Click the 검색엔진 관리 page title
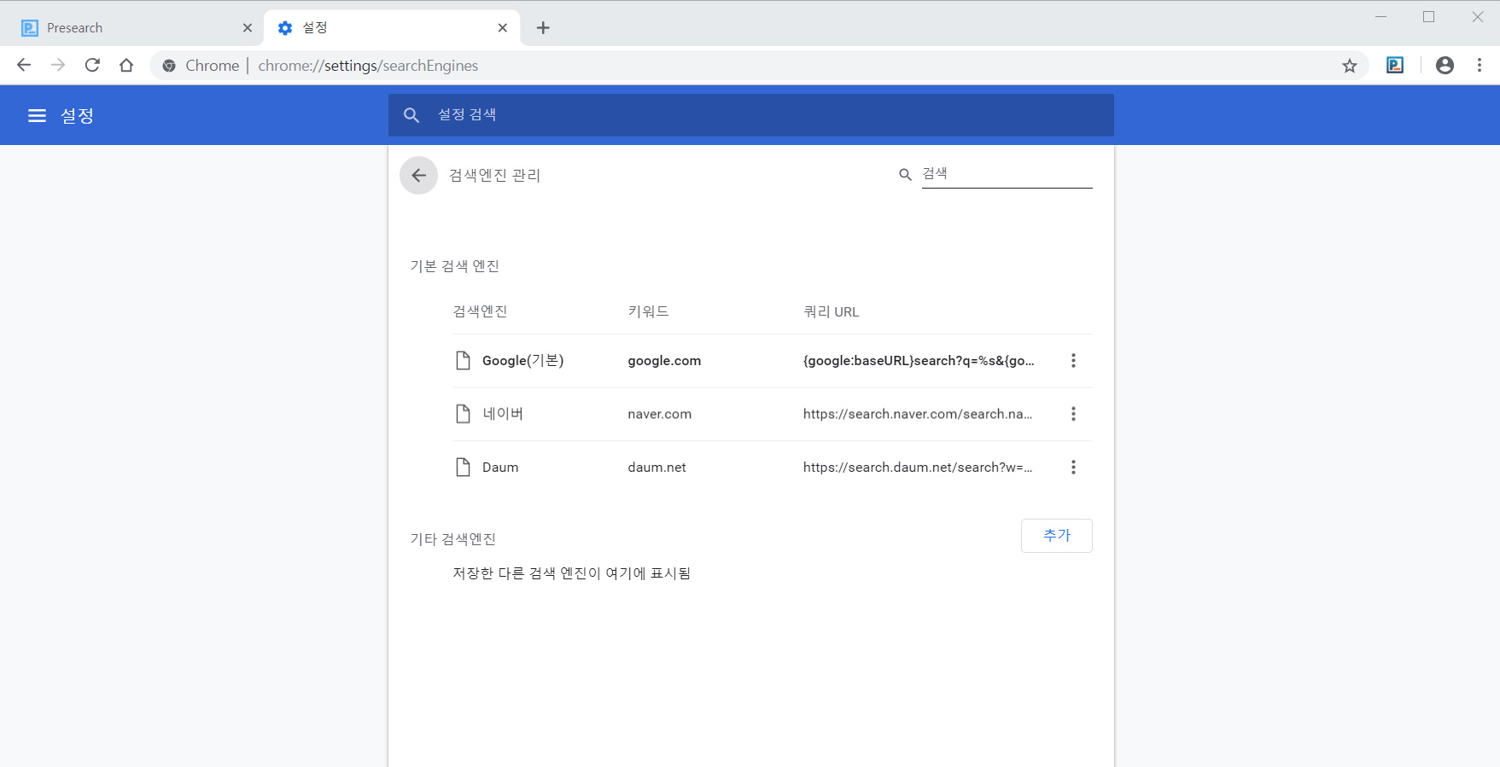The width and height of the screenshot is (1500, 767). (x=494, y=175)
